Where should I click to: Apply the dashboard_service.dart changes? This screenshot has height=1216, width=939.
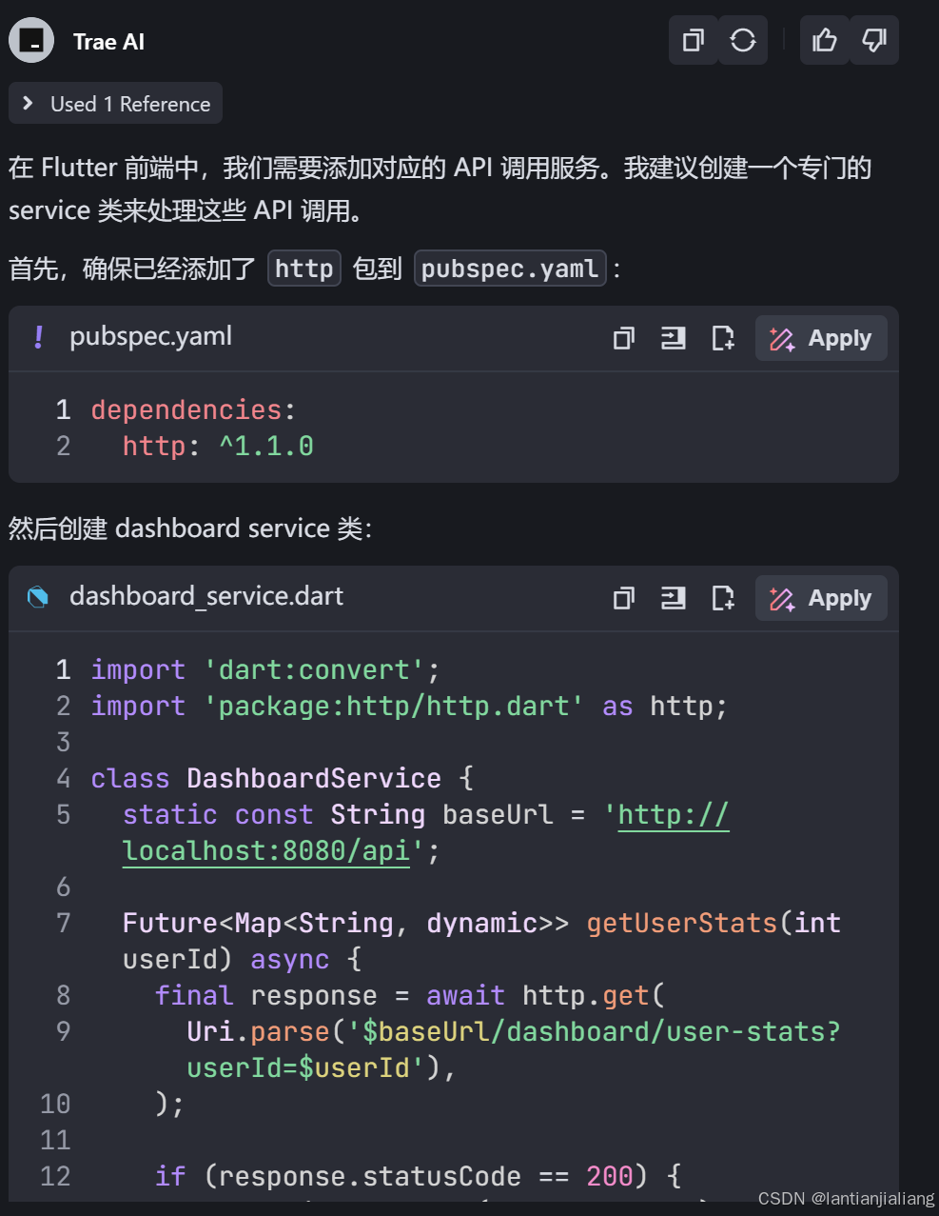pyautogui.click(x=821, y=598)
